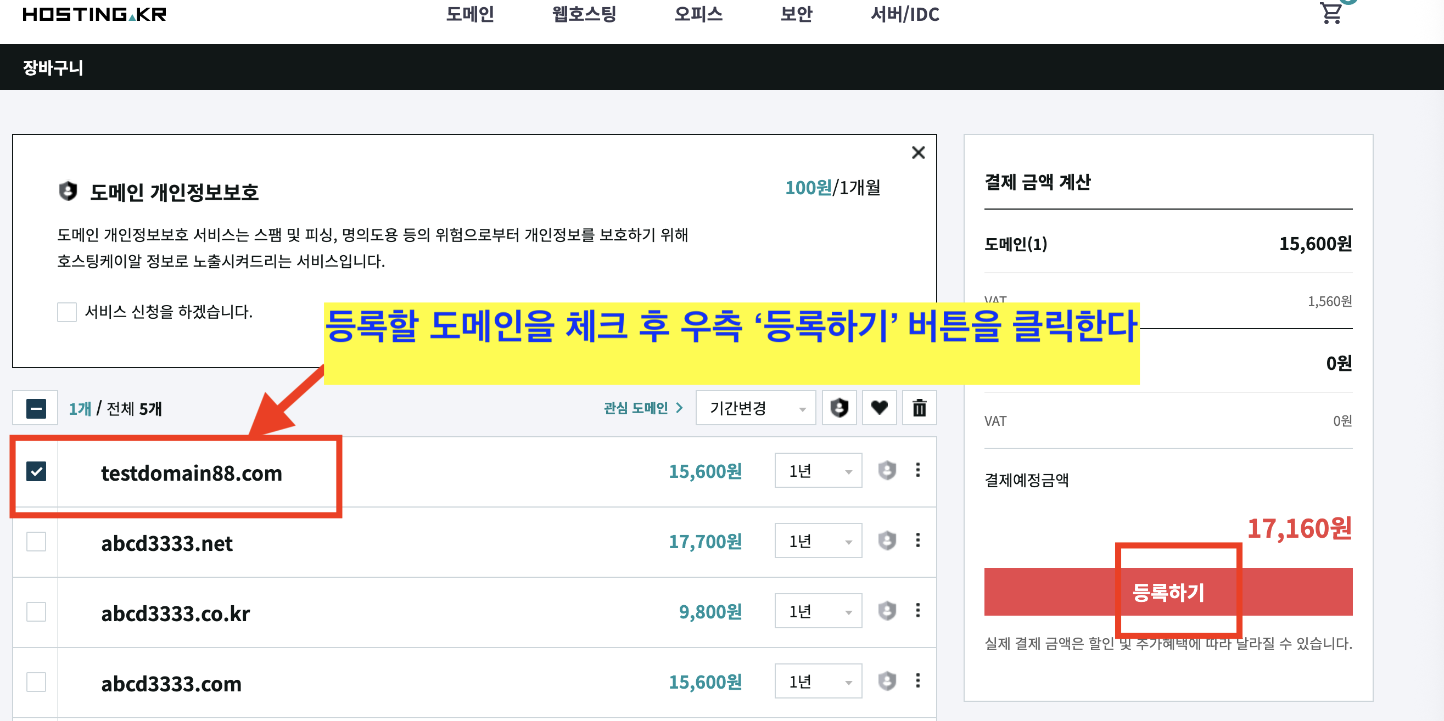
Task: Click the heart icon to favorite selected domains
Action: (880, 408)
